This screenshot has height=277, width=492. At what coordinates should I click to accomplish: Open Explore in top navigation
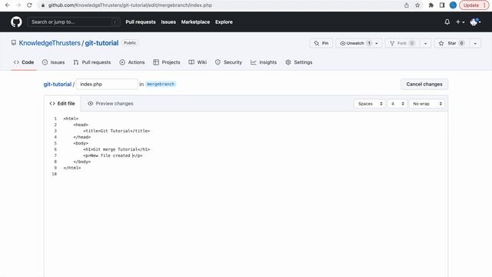224,22
